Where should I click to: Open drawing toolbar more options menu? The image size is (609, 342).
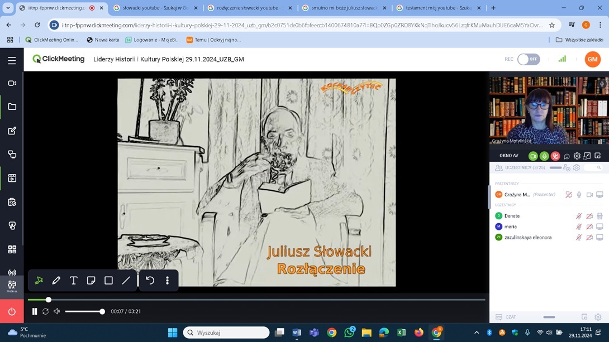168,280
